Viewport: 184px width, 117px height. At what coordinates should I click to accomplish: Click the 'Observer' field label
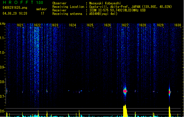(x=59, y=3)
